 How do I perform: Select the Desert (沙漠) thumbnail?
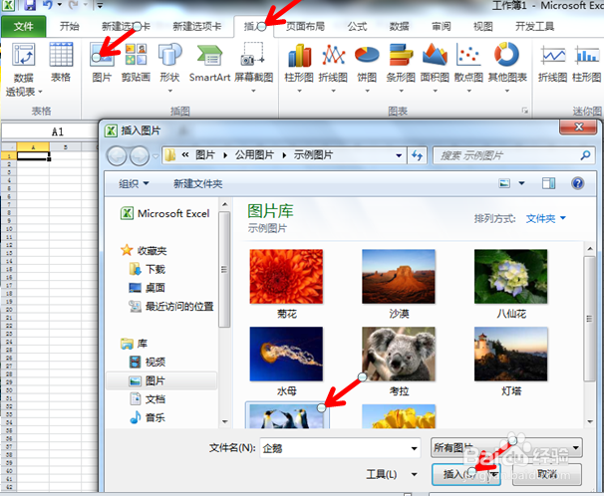(399, 277)
